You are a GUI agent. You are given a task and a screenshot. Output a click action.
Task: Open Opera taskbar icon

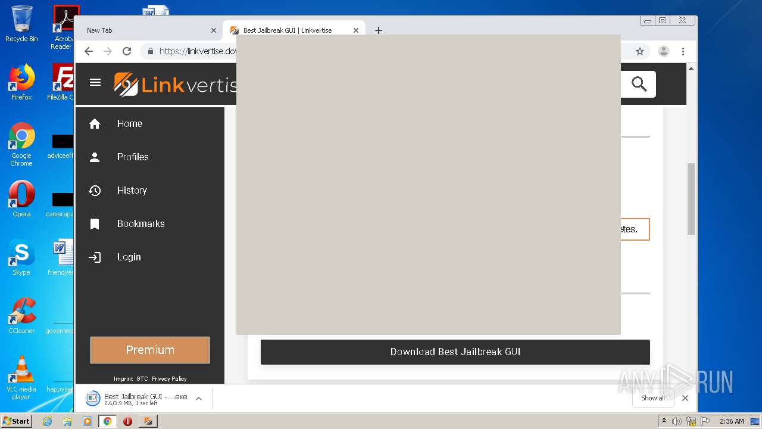127,421
